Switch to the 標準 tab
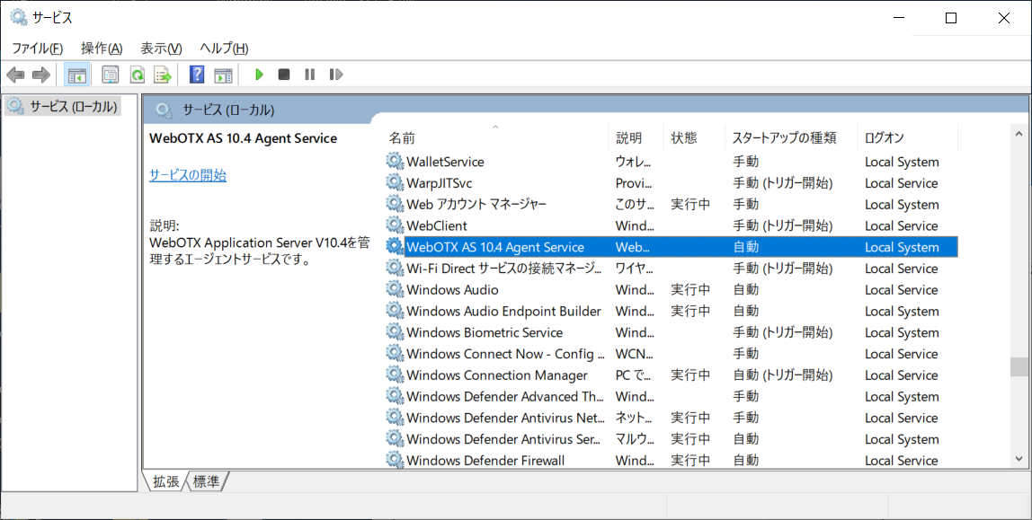1032x520 pixels. point(207,481)
